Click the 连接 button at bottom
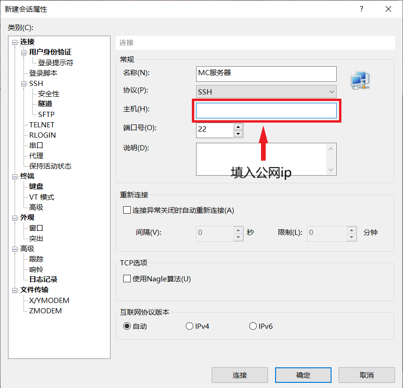The height and width of the screenshot is (388, 403). tap(240, 375)
